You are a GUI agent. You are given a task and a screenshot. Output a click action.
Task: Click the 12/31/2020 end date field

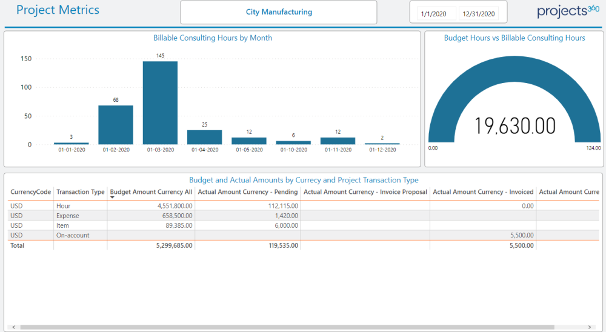pyautogui.click(x=478, y=13)
